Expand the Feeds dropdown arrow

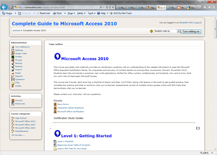point(34,13)
